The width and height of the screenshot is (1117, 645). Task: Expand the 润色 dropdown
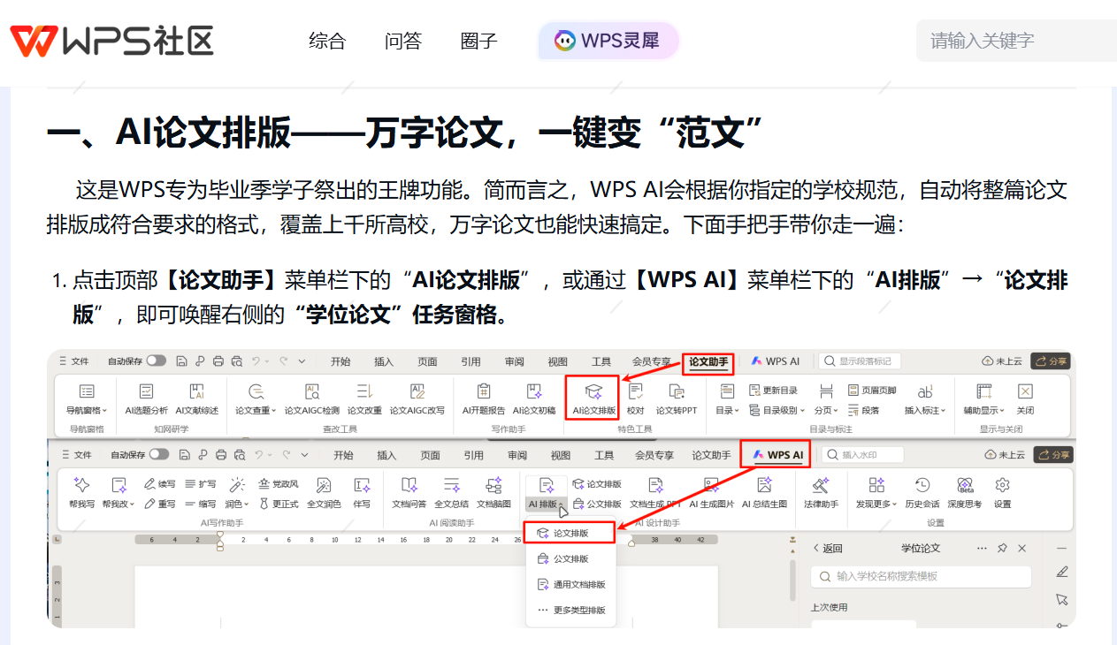pyautogui.click(x=237, y=492)
